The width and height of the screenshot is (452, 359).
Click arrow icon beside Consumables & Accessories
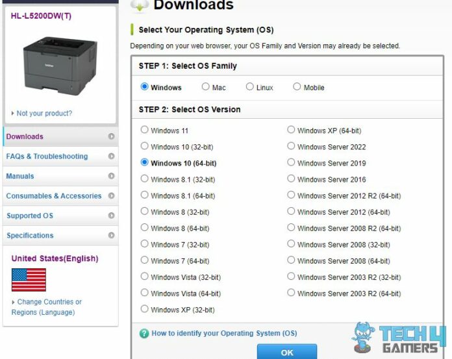tap(111, 195)
